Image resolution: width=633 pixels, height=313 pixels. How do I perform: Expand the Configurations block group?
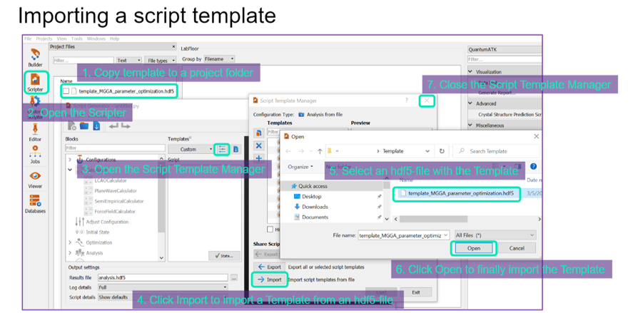click(x=70, y=160)
